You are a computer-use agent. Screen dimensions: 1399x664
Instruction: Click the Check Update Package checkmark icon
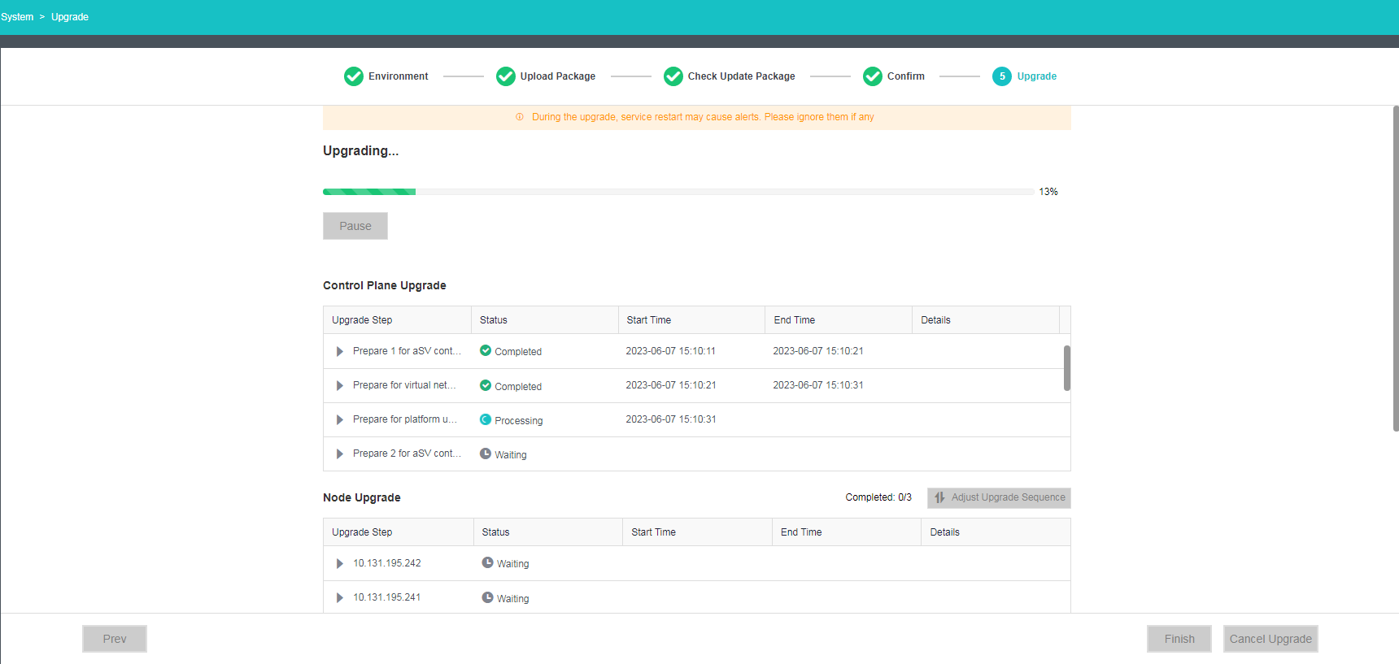673,76
